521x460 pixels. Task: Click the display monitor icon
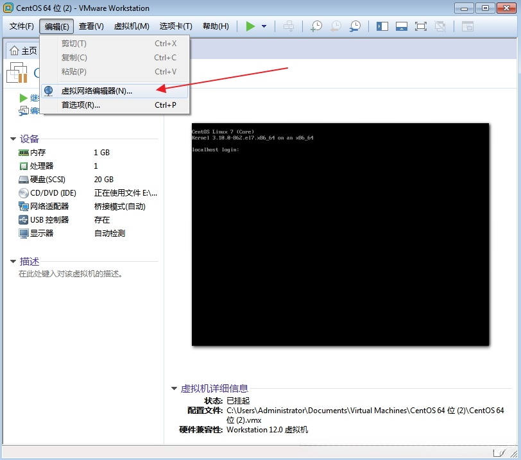click(x=23, y=234)
